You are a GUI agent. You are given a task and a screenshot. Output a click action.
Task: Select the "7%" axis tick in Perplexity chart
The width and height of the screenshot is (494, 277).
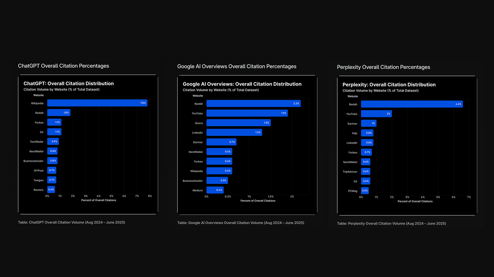pos(469,197)
